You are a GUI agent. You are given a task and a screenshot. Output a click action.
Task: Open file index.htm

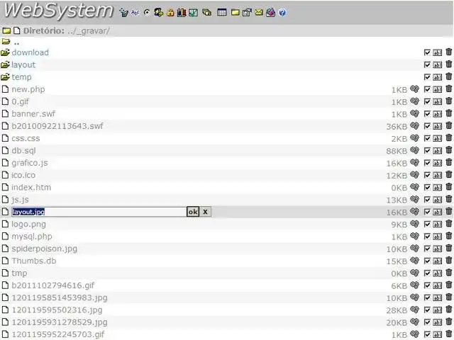pos(31,187)
